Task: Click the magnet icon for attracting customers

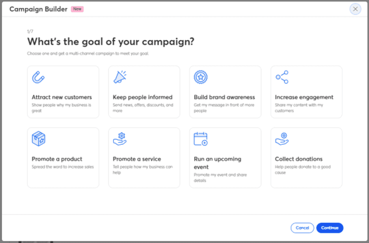Action: click(x=38, y=77)
